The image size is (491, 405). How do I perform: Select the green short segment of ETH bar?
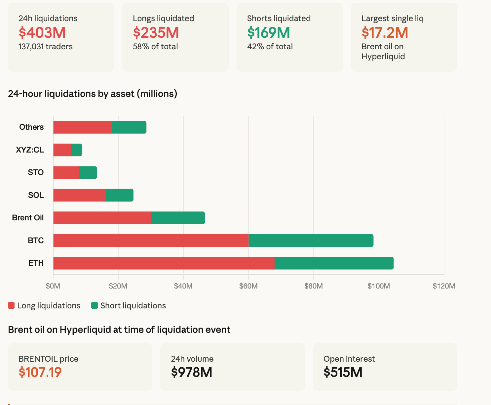[334, 263]
